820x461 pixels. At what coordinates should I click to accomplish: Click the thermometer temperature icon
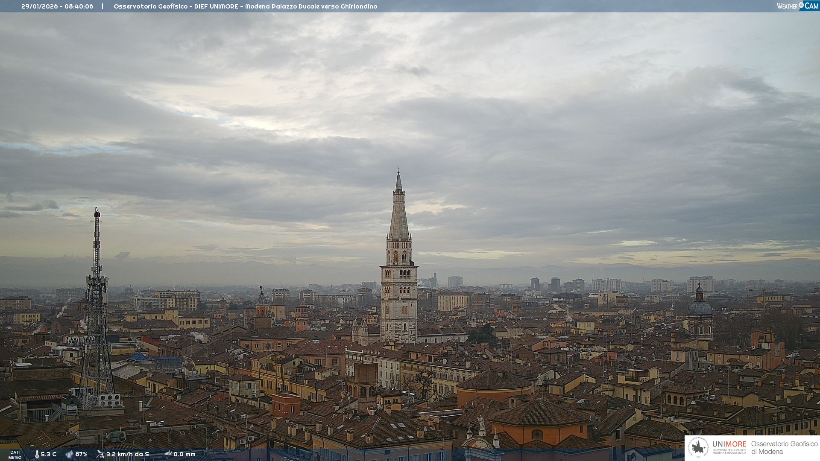click(37, 455)
